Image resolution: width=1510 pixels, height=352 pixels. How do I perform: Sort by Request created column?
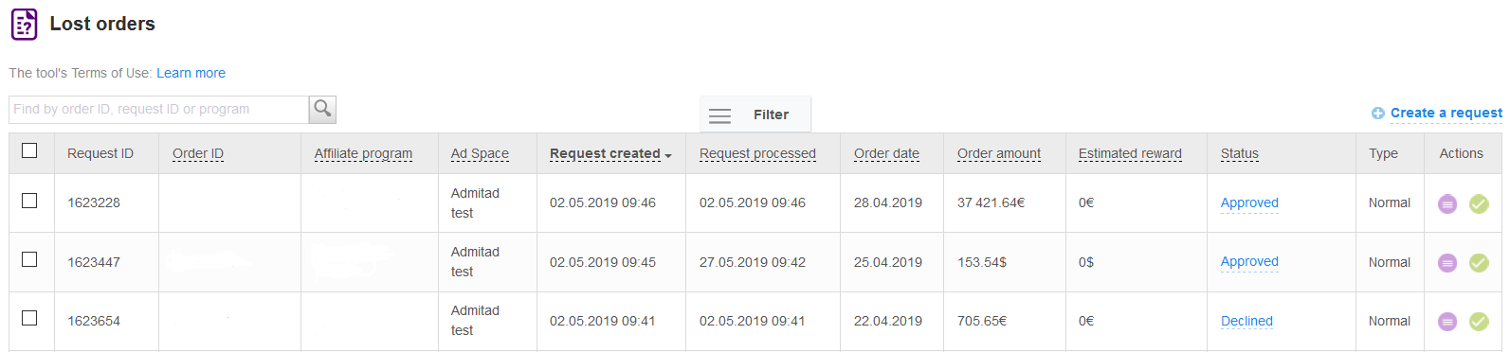605,153
